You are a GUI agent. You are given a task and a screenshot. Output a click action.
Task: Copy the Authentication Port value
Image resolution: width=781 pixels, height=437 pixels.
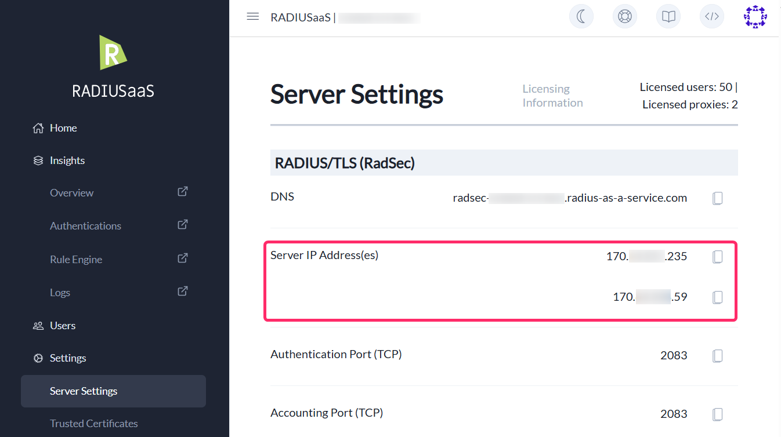(717, 356)
